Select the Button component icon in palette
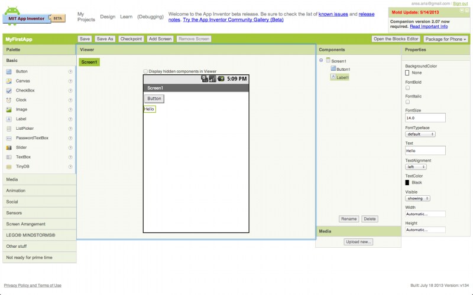Screen dimensions: 473x295 pos(9,71)
